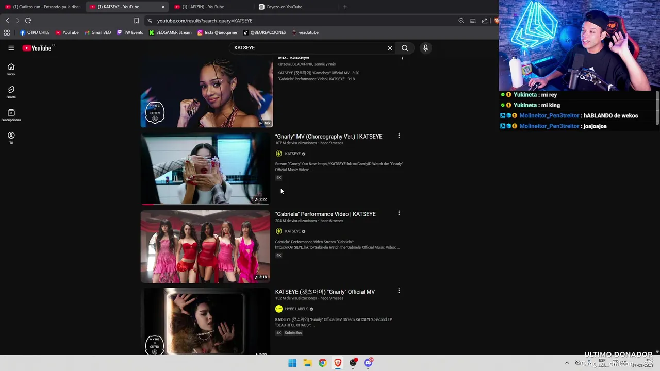Click the Picture-in-picture icon in the address bar

tap(473, 21)
